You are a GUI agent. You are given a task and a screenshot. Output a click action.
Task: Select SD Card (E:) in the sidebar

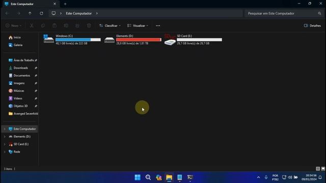(x=19, y=144)
